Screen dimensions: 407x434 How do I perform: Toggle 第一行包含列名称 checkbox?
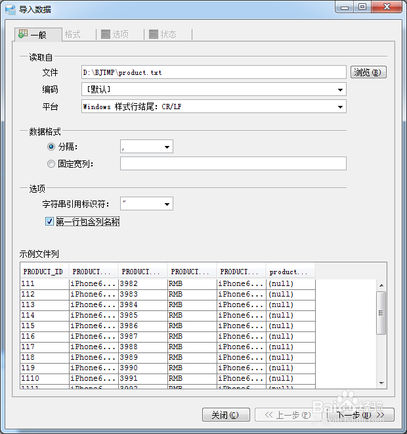pos(49,222)
